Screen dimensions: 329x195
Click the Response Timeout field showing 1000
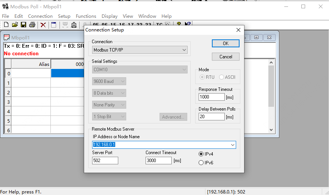point(211,97)
